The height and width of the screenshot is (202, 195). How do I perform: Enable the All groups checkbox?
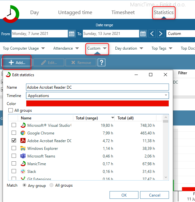[11, 110]
